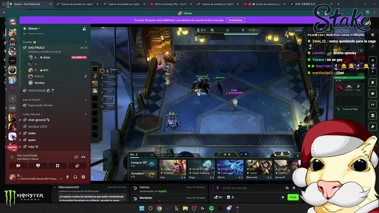379x213 pixels.
Task: Toggle camera in Discord voice panel
Action: (18, 166)
